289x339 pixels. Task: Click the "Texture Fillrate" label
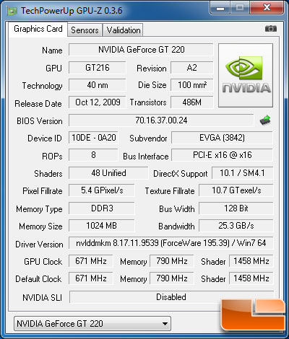point(170,191)
